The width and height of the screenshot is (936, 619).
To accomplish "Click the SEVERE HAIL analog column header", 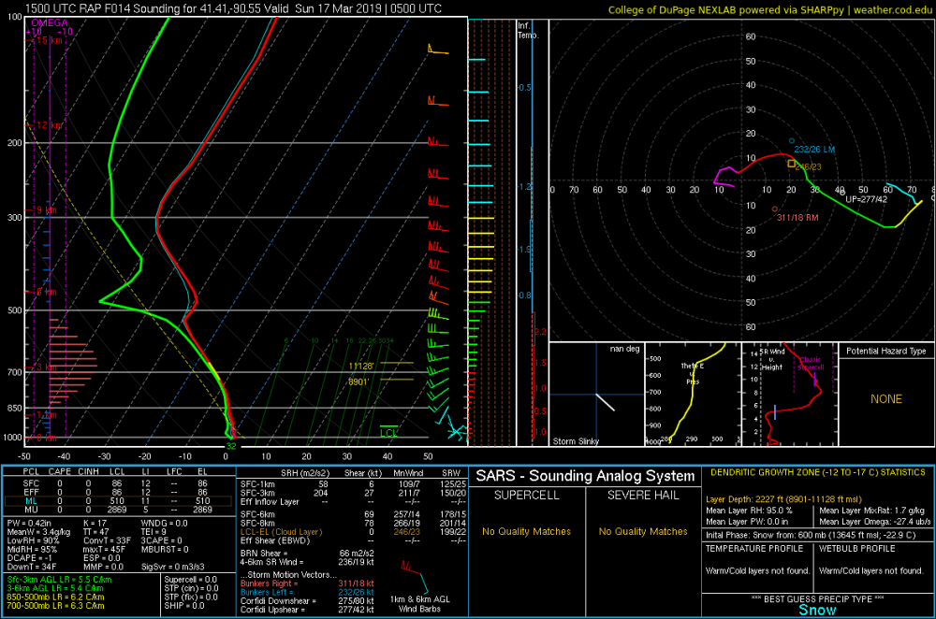I will click(x=643, y=495).
